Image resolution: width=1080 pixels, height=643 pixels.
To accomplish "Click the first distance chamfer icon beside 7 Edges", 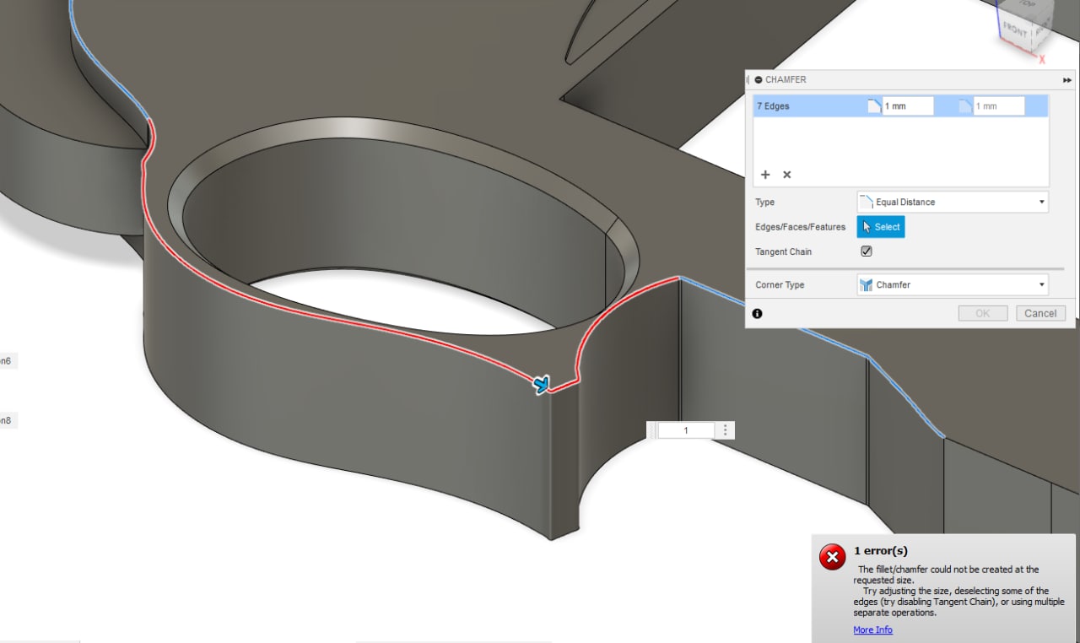I will pyautogui.click(x=874, y=106).
